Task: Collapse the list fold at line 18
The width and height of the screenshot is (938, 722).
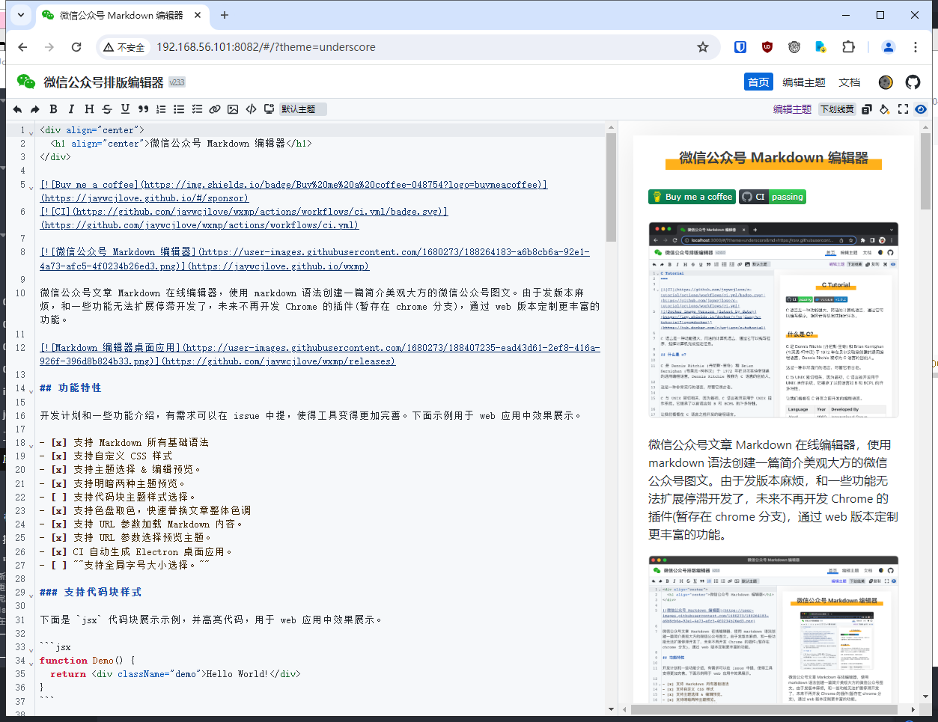Action: point(31,444)
